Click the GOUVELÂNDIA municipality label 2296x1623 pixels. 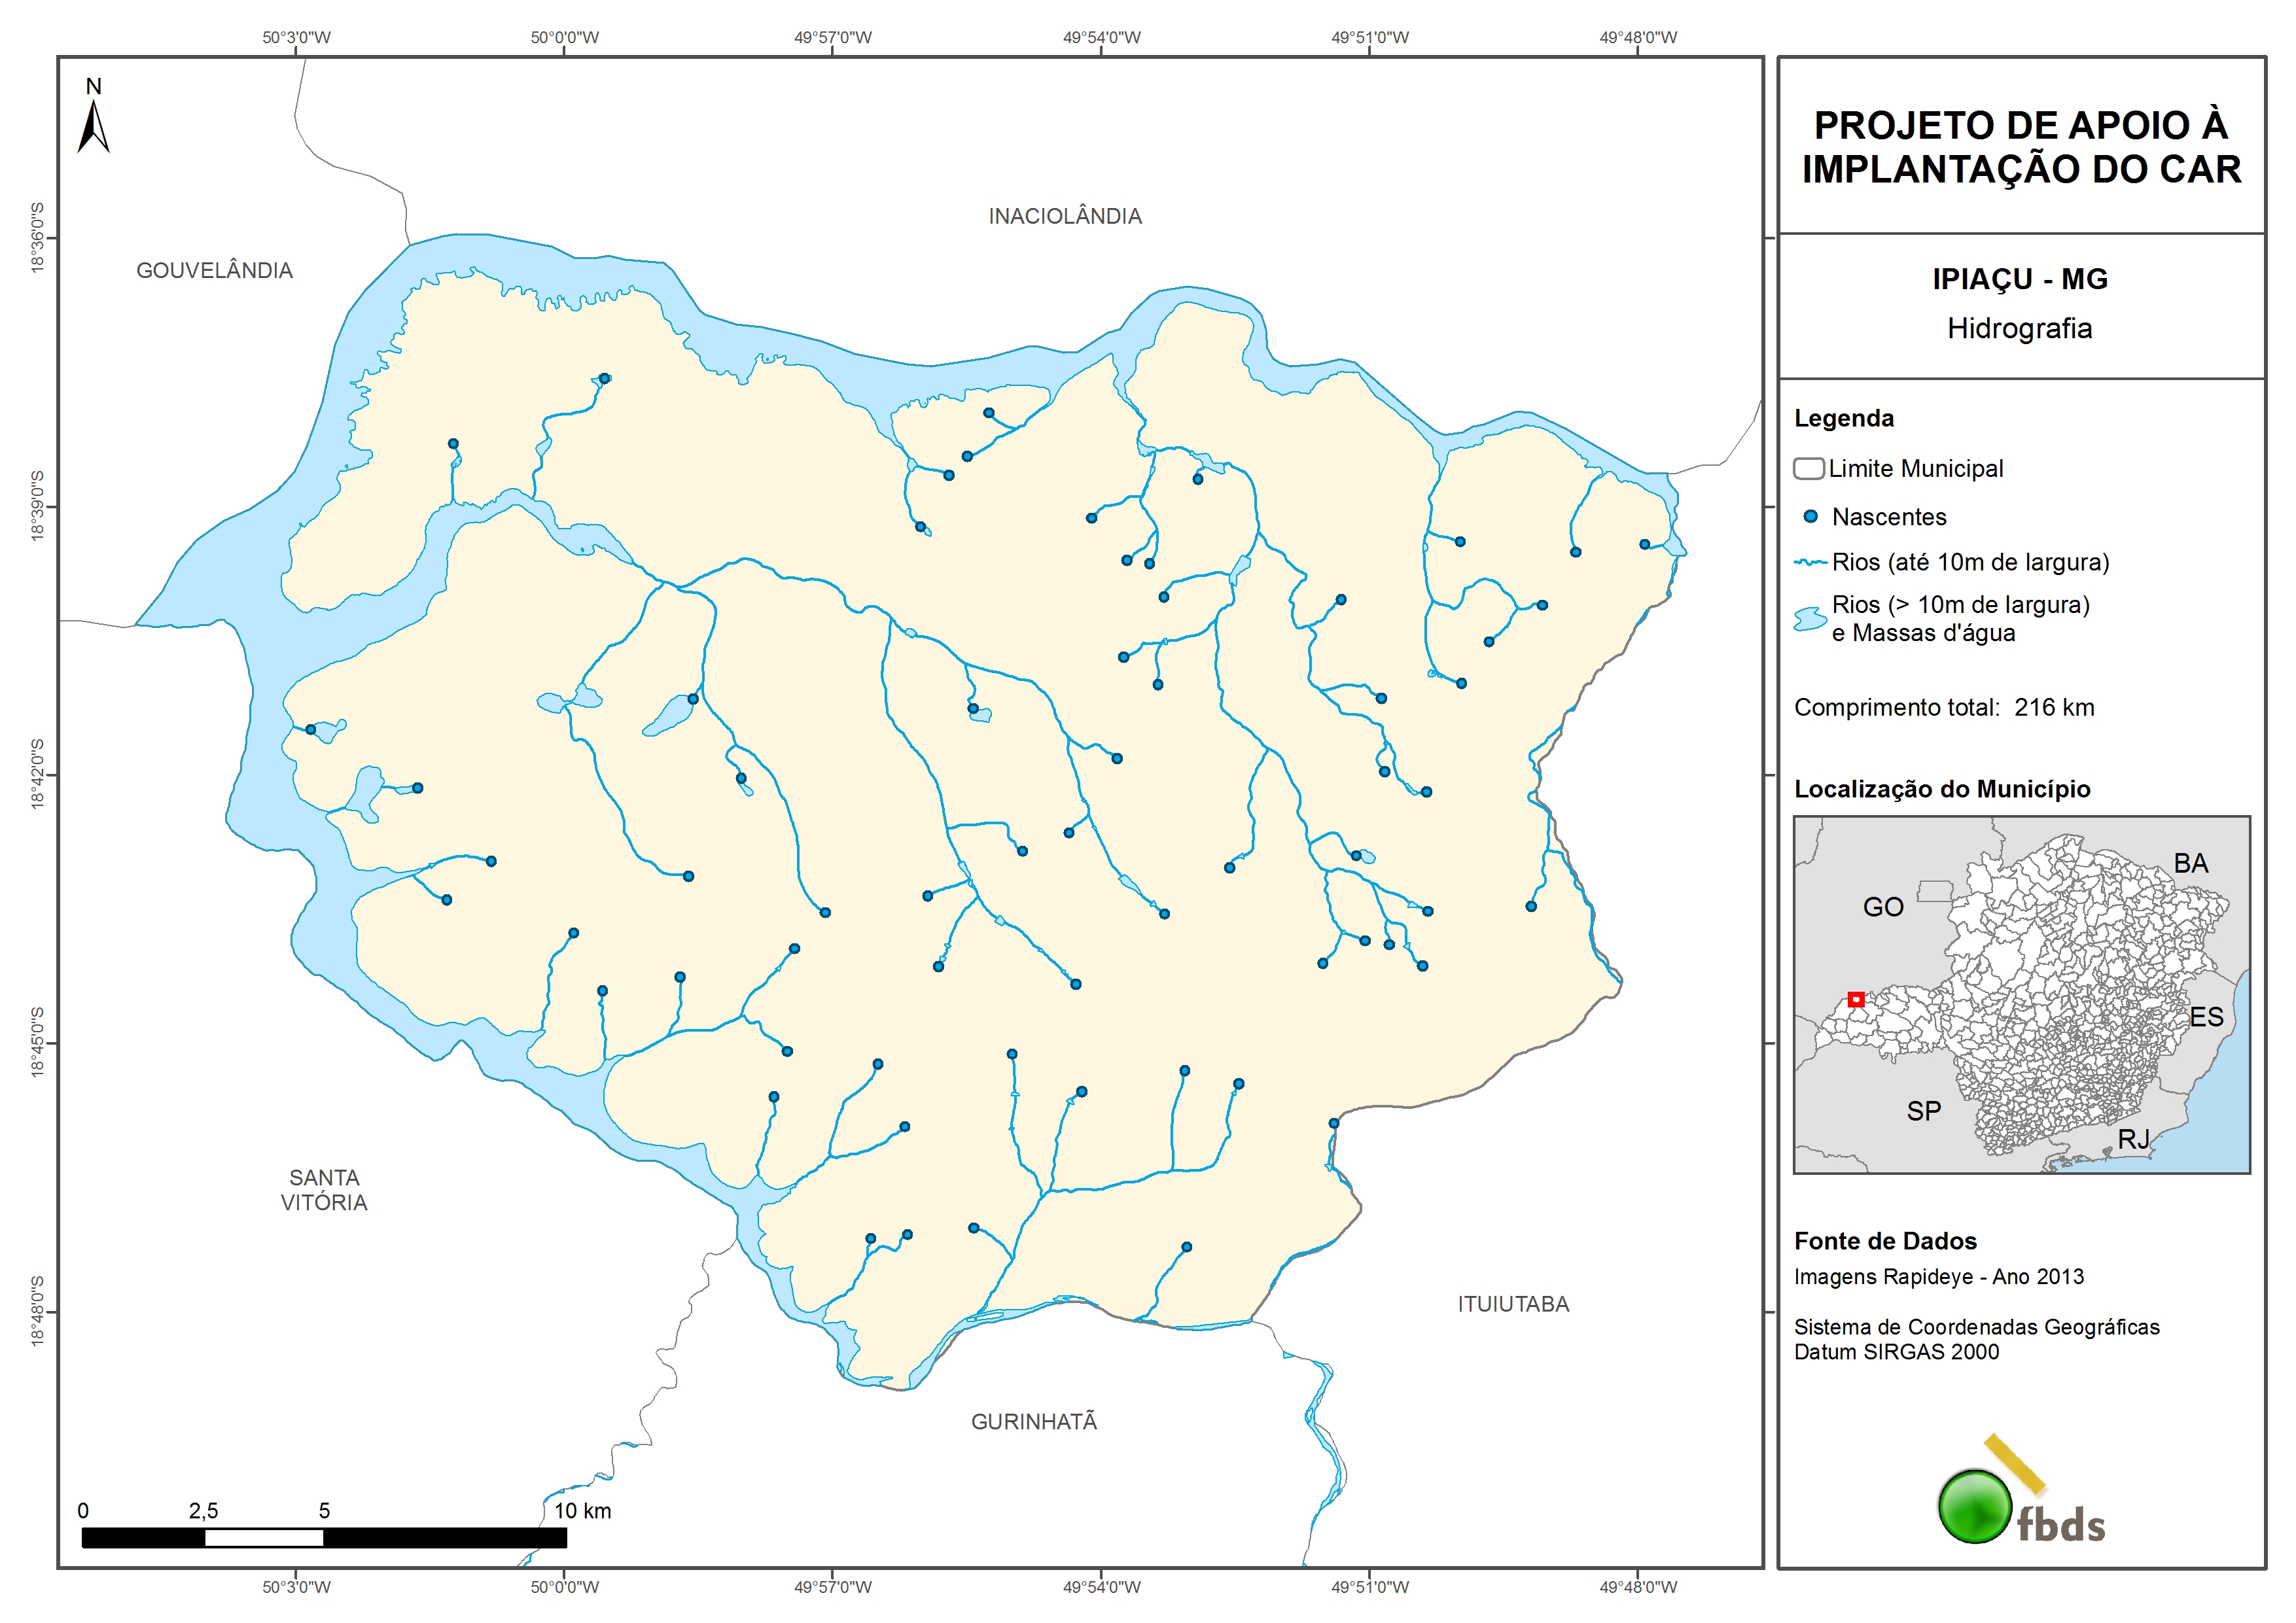214,271
